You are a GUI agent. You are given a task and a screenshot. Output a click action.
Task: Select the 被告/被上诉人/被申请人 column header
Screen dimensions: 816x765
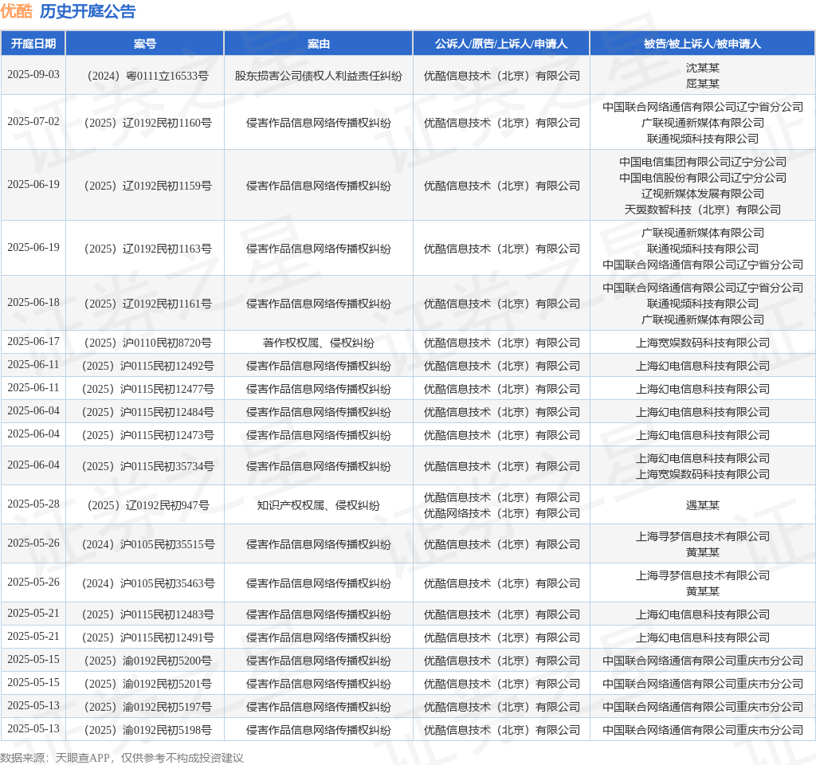click(703, 44)
